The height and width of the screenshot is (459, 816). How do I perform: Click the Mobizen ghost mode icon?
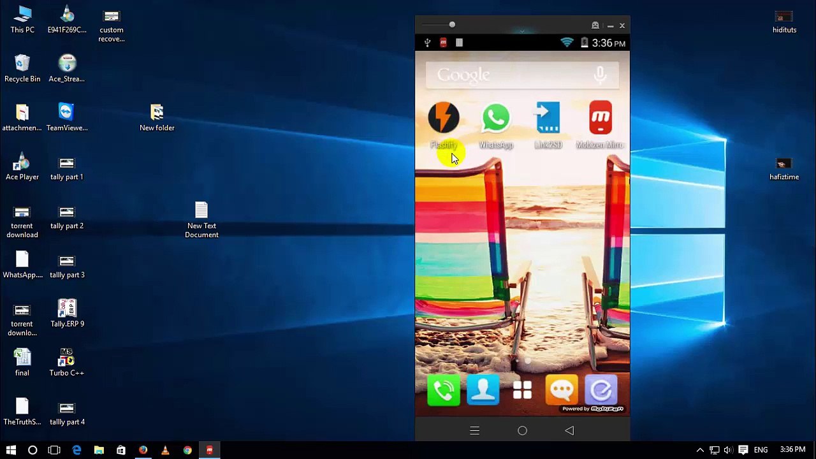tap(595, 25)
